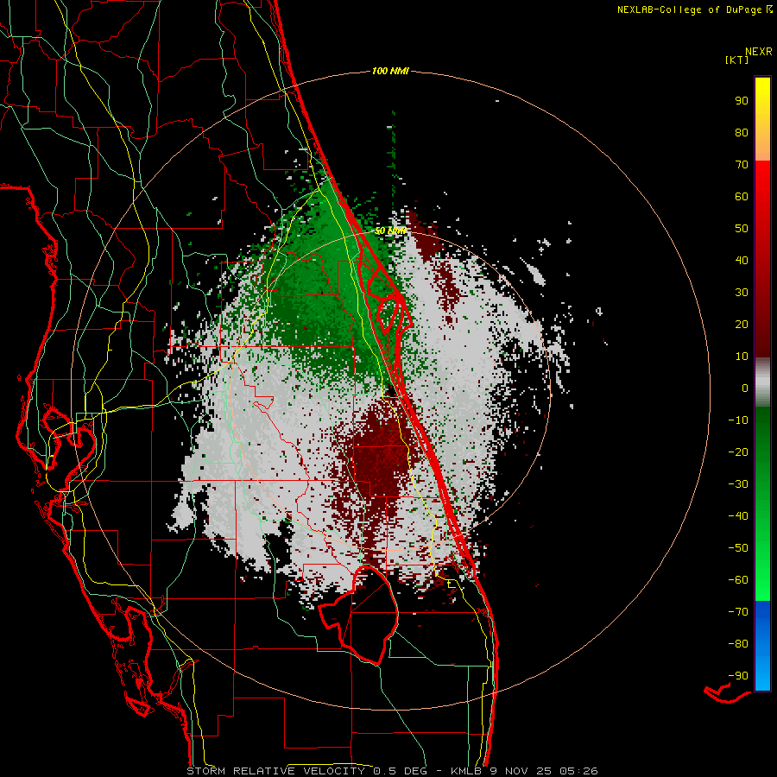Screen dimensions: 777x777
Task: Select the positive 70 scale value
Action: click(742, 165)
